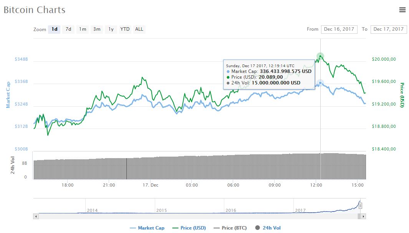Click the 2016 label in navigator
Viewport: 409px width, 233px height.
point(231,210)
